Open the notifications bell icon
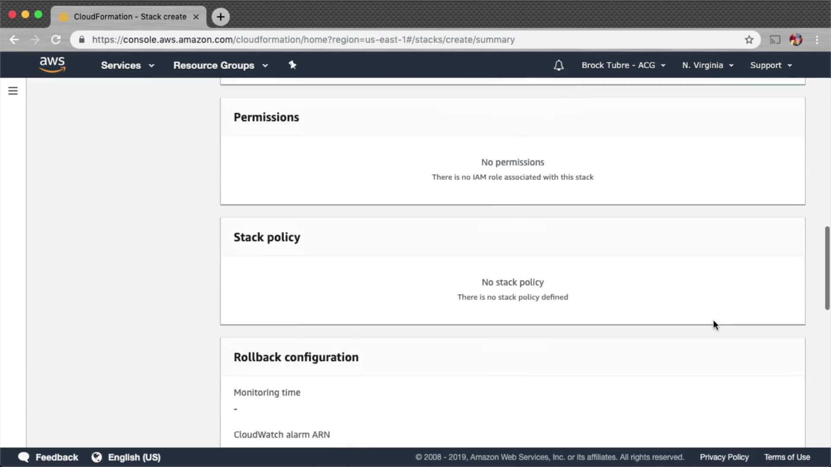831x467 pixels. (x=558, y=65)
